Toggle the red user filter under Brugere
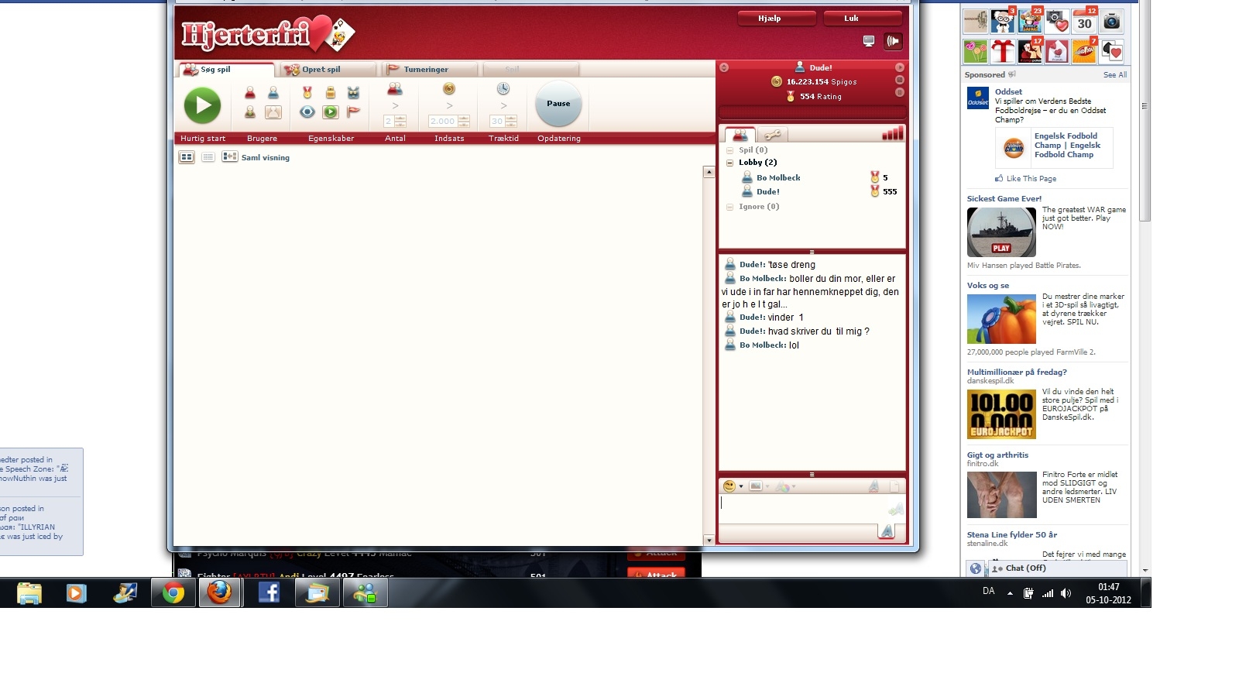 click(250, 93)
